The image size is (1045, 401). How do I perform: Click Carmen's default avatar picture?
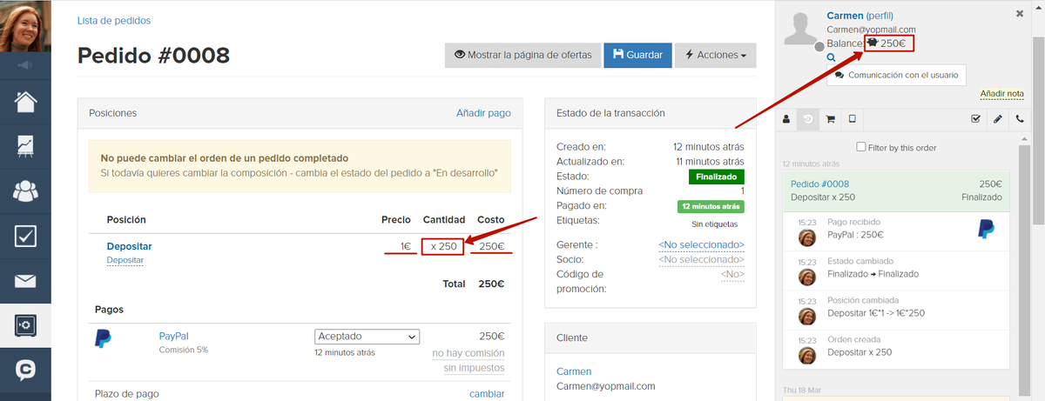click(x=802, y=30)
